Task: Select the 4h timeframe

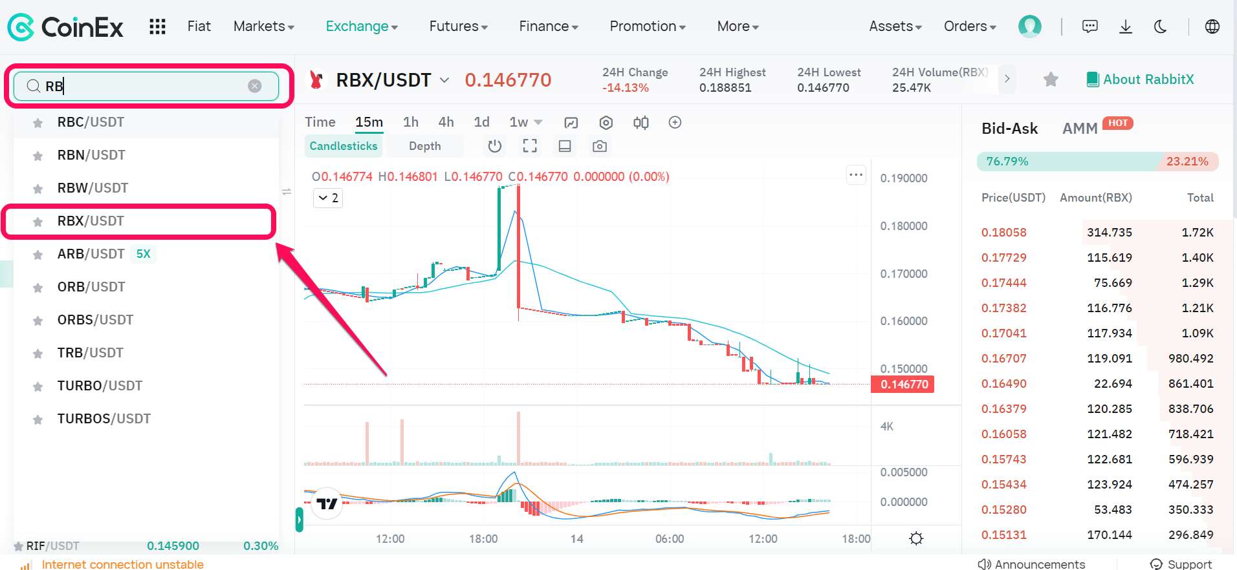Action: pos(446,122)
